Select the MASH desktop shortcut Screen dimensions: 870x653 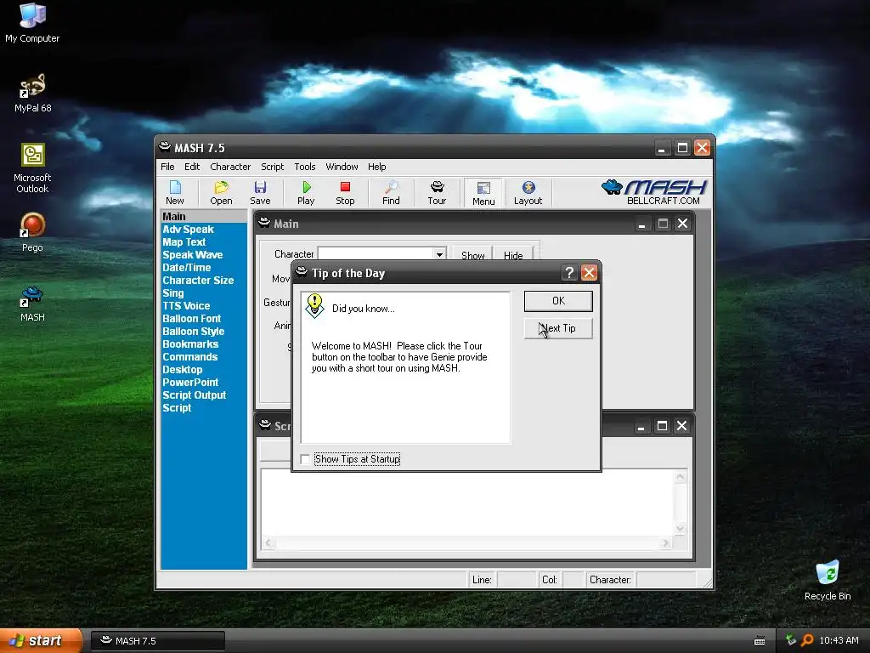click(x=33, y=304)
